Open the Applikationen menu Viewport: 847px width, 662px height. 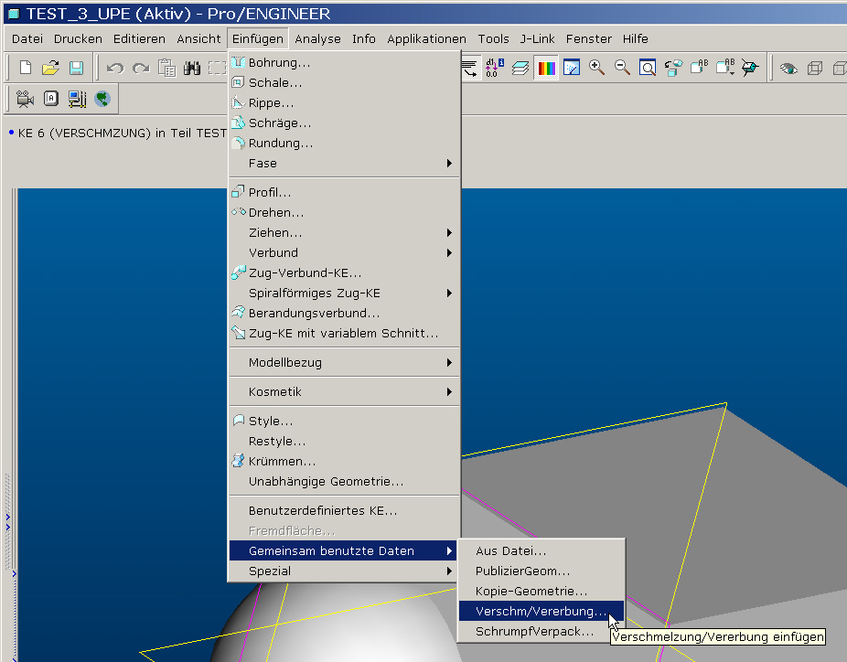coord(426,39)
